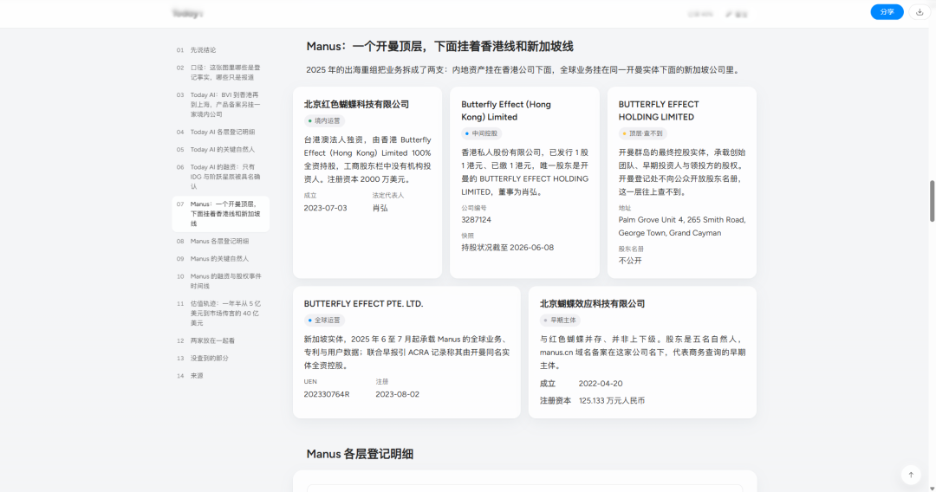Select highlighted outline item 07 Manus 开曼顶层

(x=221, y=213)
